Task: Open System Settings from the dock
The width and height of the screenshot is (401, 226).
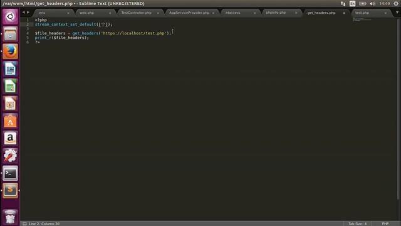Action: pos(10,156)
